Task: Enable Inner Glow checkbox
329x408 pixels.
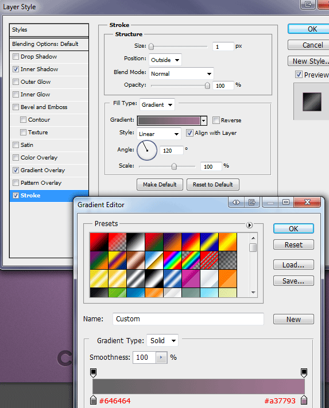Action: pyautogui.click(x=16, y=95)
